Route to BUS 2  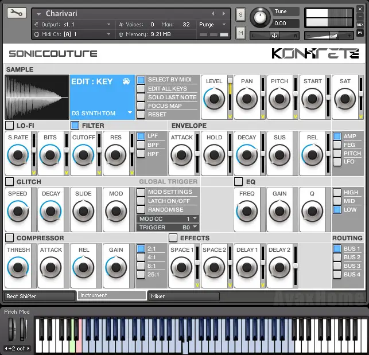(337, 257)
